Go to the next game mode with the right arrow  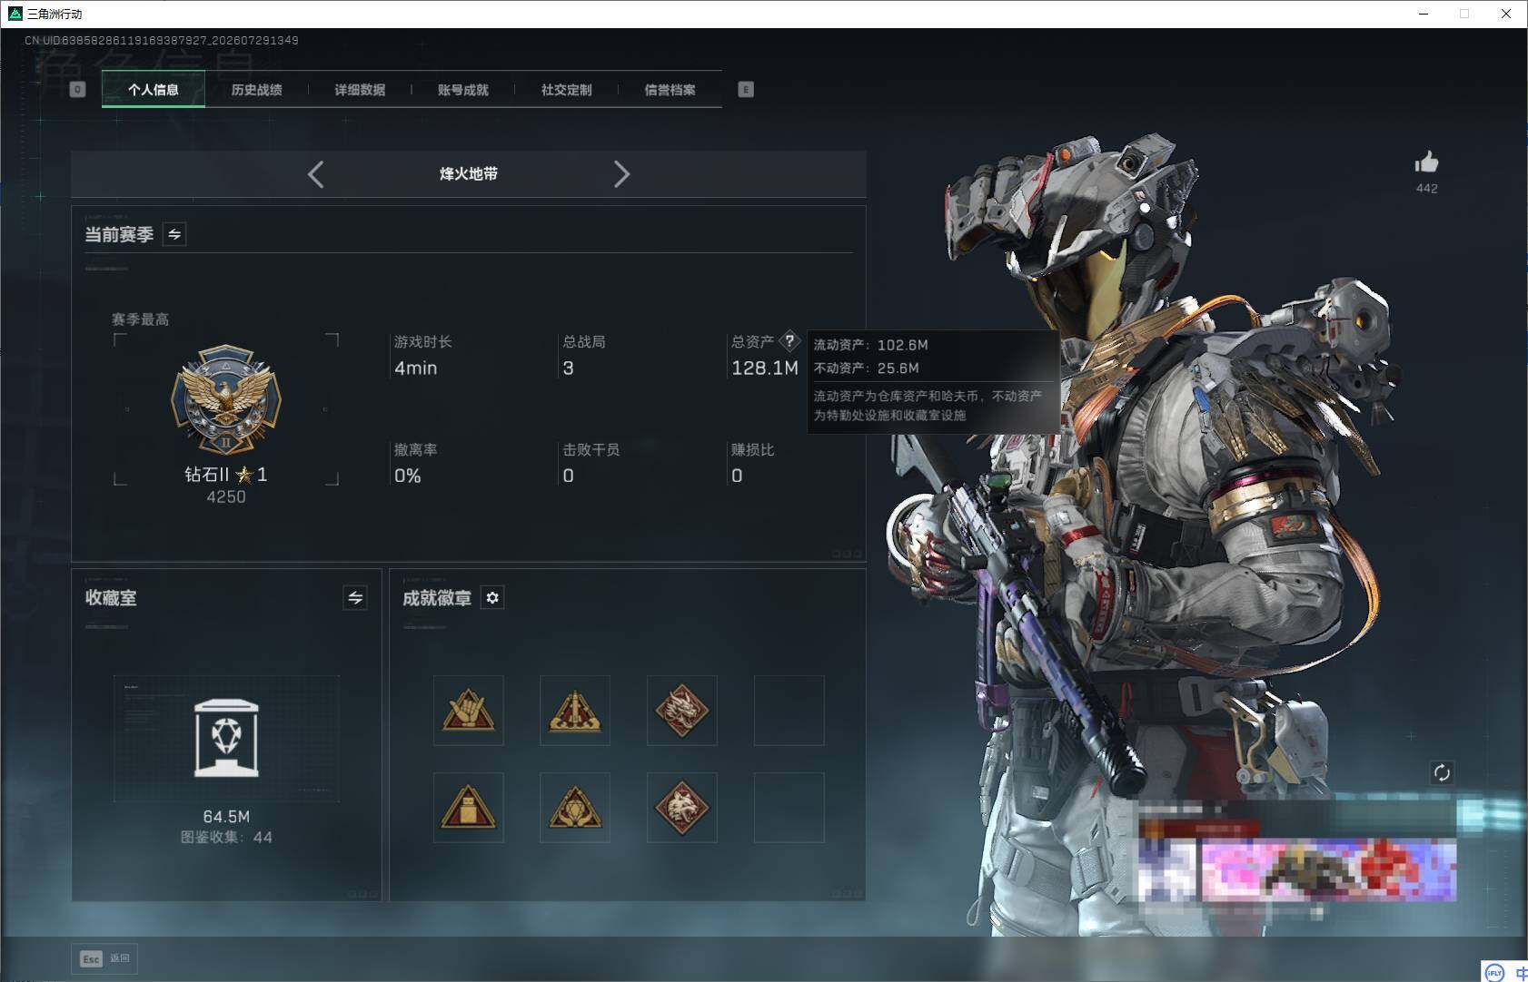621,174
